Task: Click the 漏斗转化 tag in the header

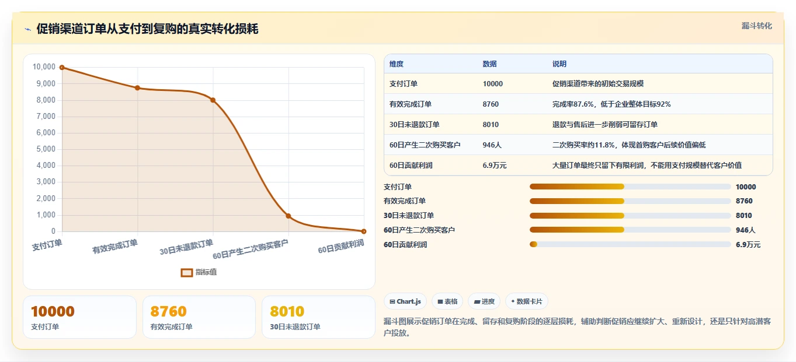Action: click(756, 26)
